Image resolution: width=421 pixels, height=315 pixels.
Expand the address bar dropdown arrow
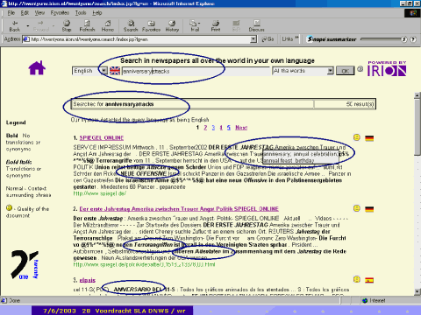253,39
